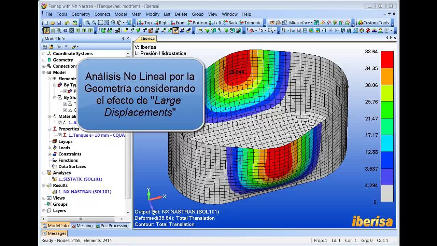Toggle checkbox under Materials node
437x246 pixels.
click(x=60, y=123)
